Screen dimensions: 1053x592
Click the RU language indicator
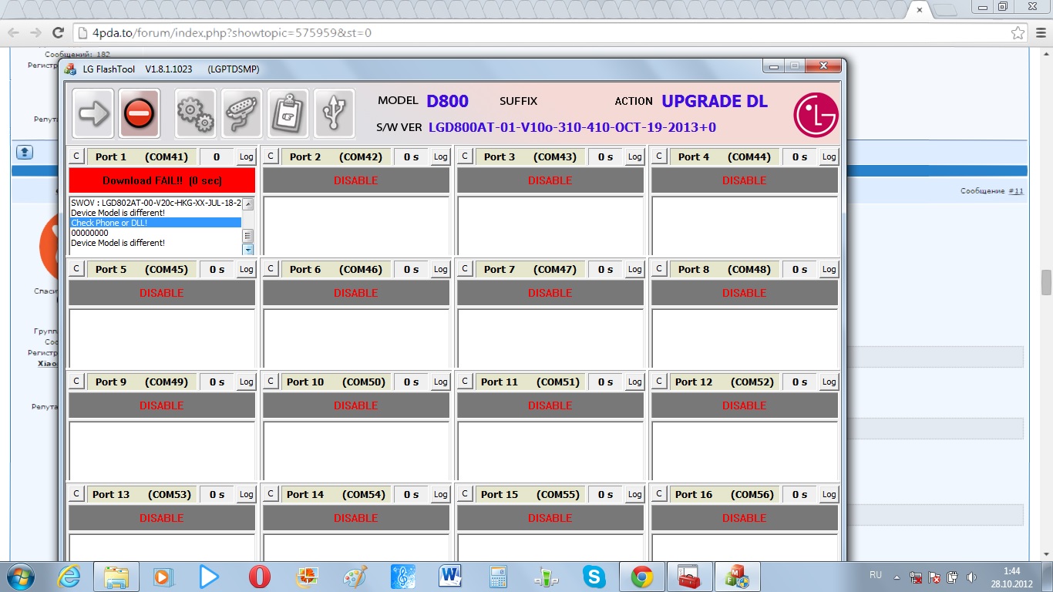point(876,575)
